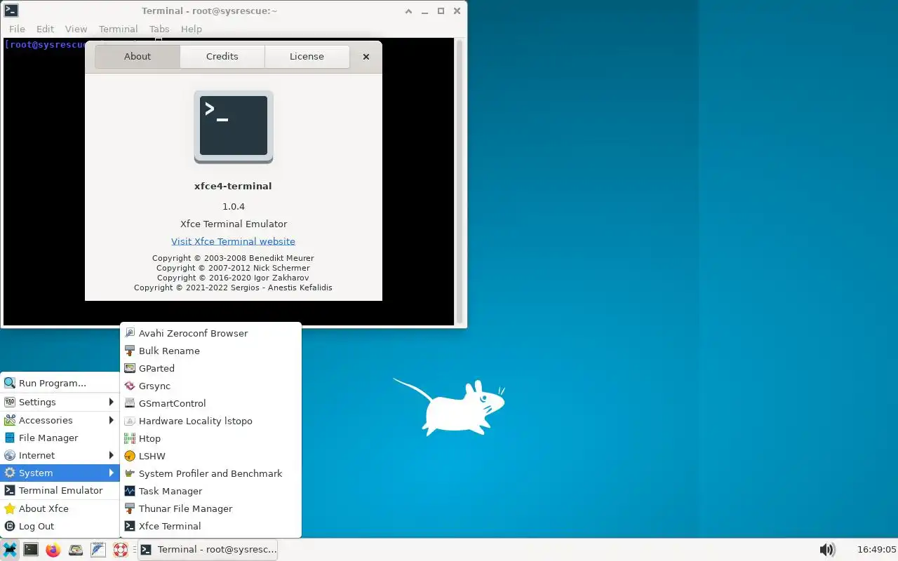Screen dimensions: 898x561
Task: Open the terminal's View menu
Action: pos(76,29)
